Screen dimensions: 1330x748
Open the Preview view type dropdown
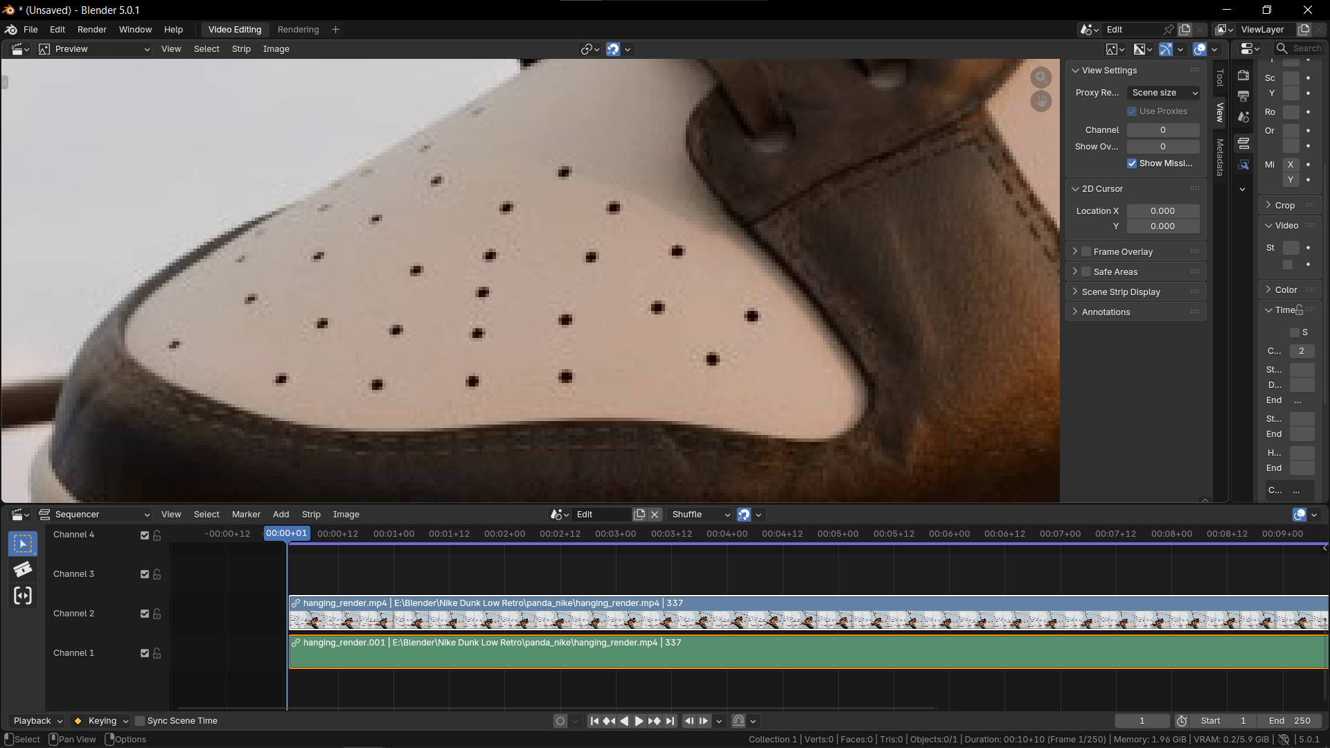coord(94,49)
